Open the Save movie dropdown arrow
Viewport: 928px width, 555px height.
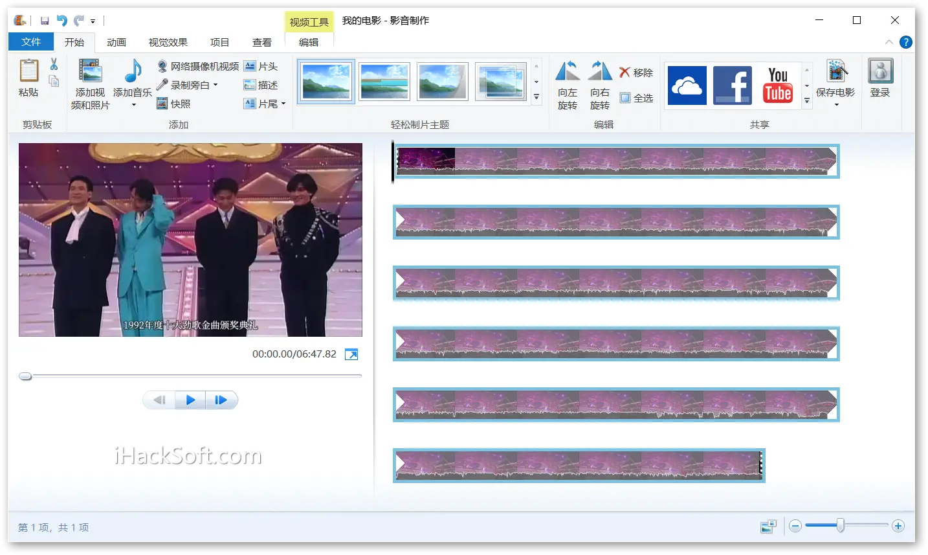coord(836,105)
